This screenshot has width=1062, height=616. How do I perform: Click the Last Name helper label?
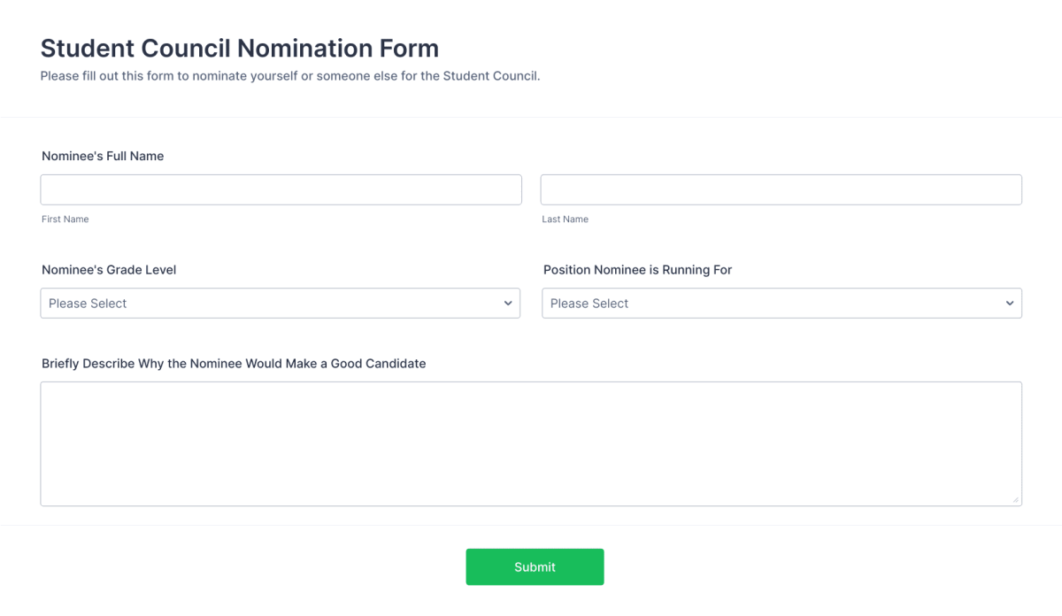565,219
